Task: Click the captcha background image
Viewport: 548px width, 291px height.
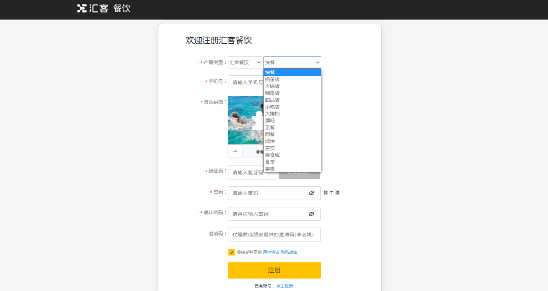Action: (240, 108)
